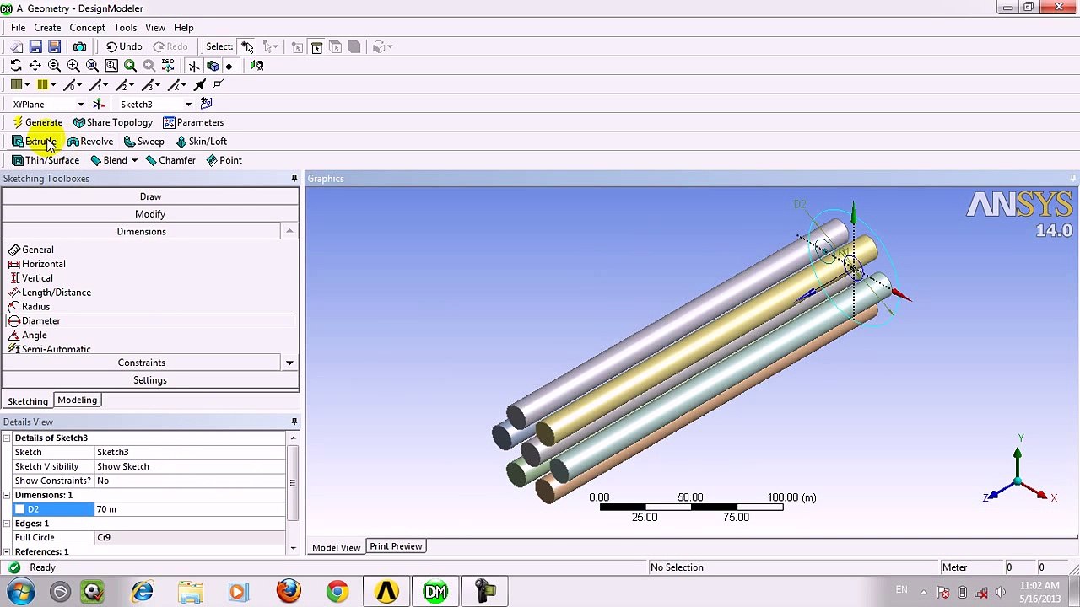Click the Rotate view icon
This screenshot has width=1080, height=607.
(x=16, y=66)
